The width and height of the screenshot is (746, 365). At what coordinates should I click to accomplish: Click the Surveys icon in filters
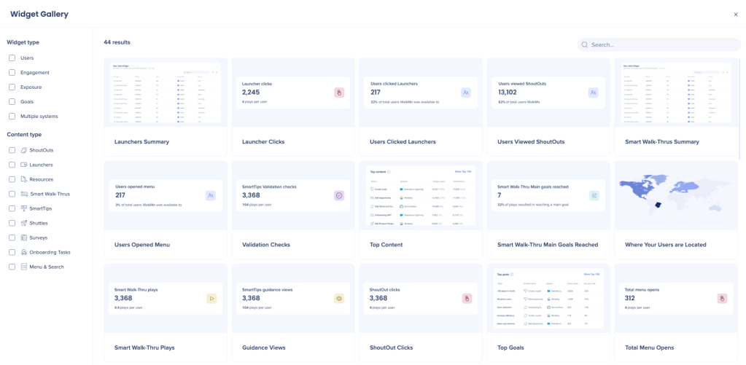point(24,238)
